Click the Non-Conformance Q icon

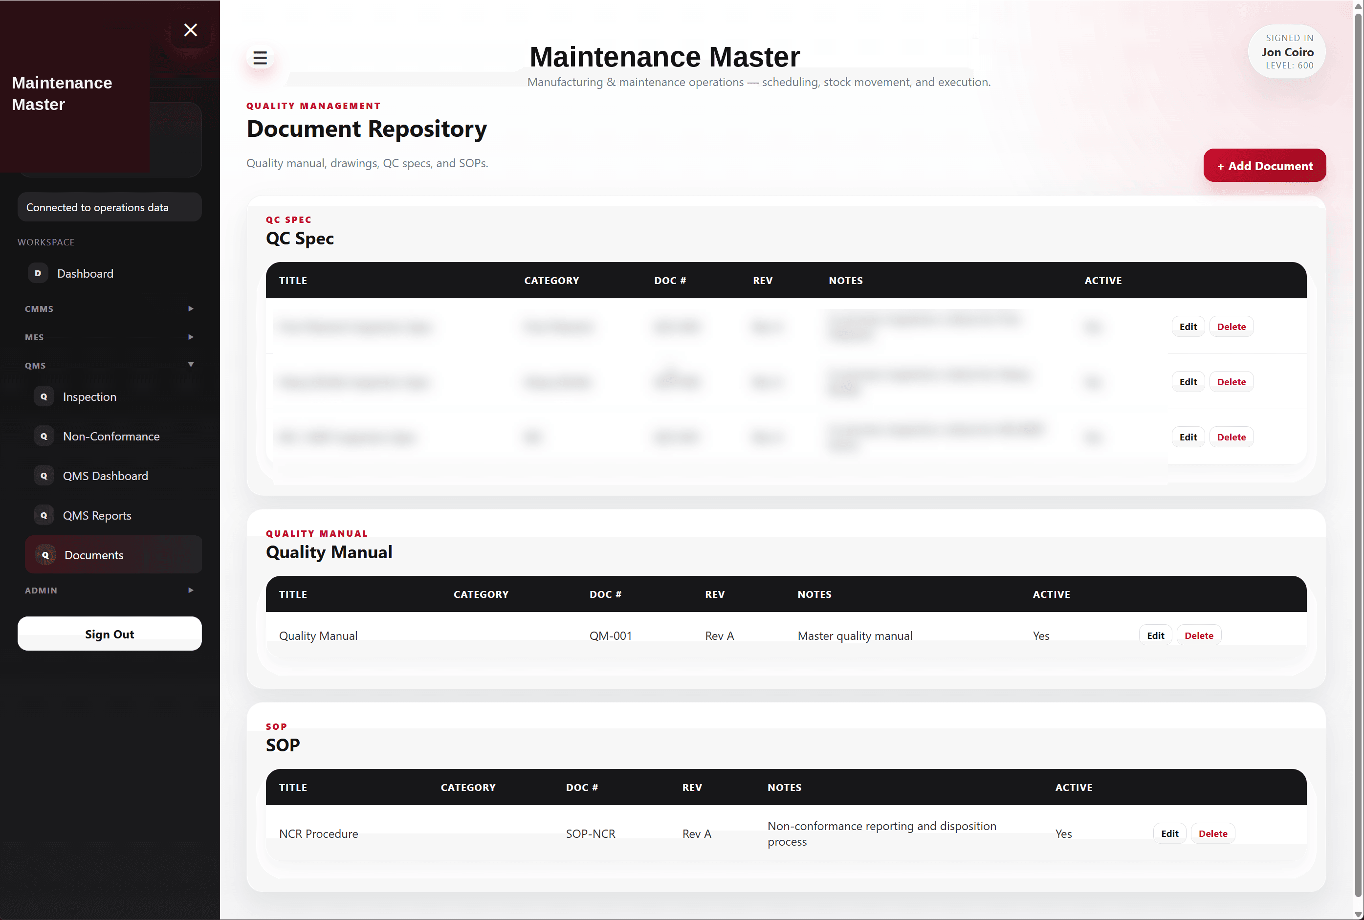pos(44,437)
